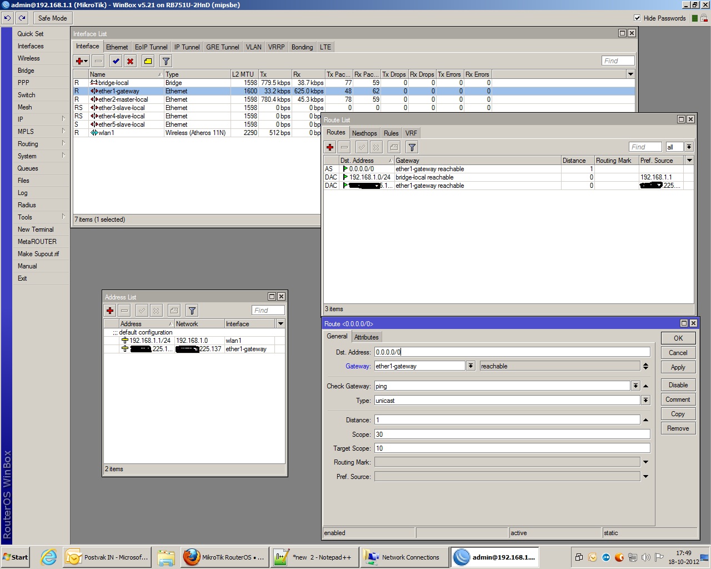Switch to the Attributes tab in route dialog
This screenshot has height=569, width=711.
click(367, 337)
